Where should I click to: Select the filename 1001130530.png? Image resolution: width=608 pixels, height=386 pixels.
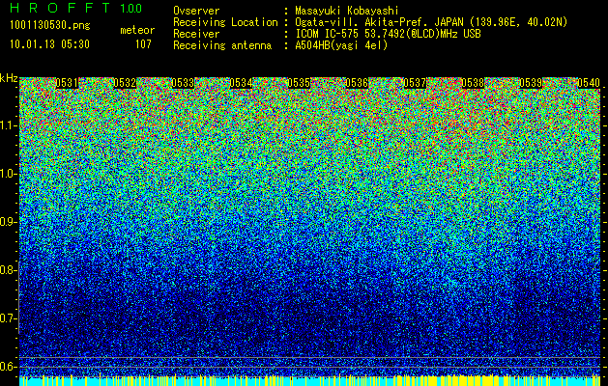pyautogui.click(x=50, y=26)
